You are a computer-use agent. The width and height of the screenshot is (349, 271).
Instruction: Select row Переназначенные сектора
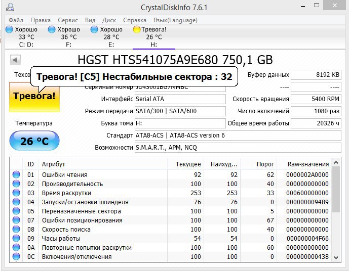pos(171,211)
